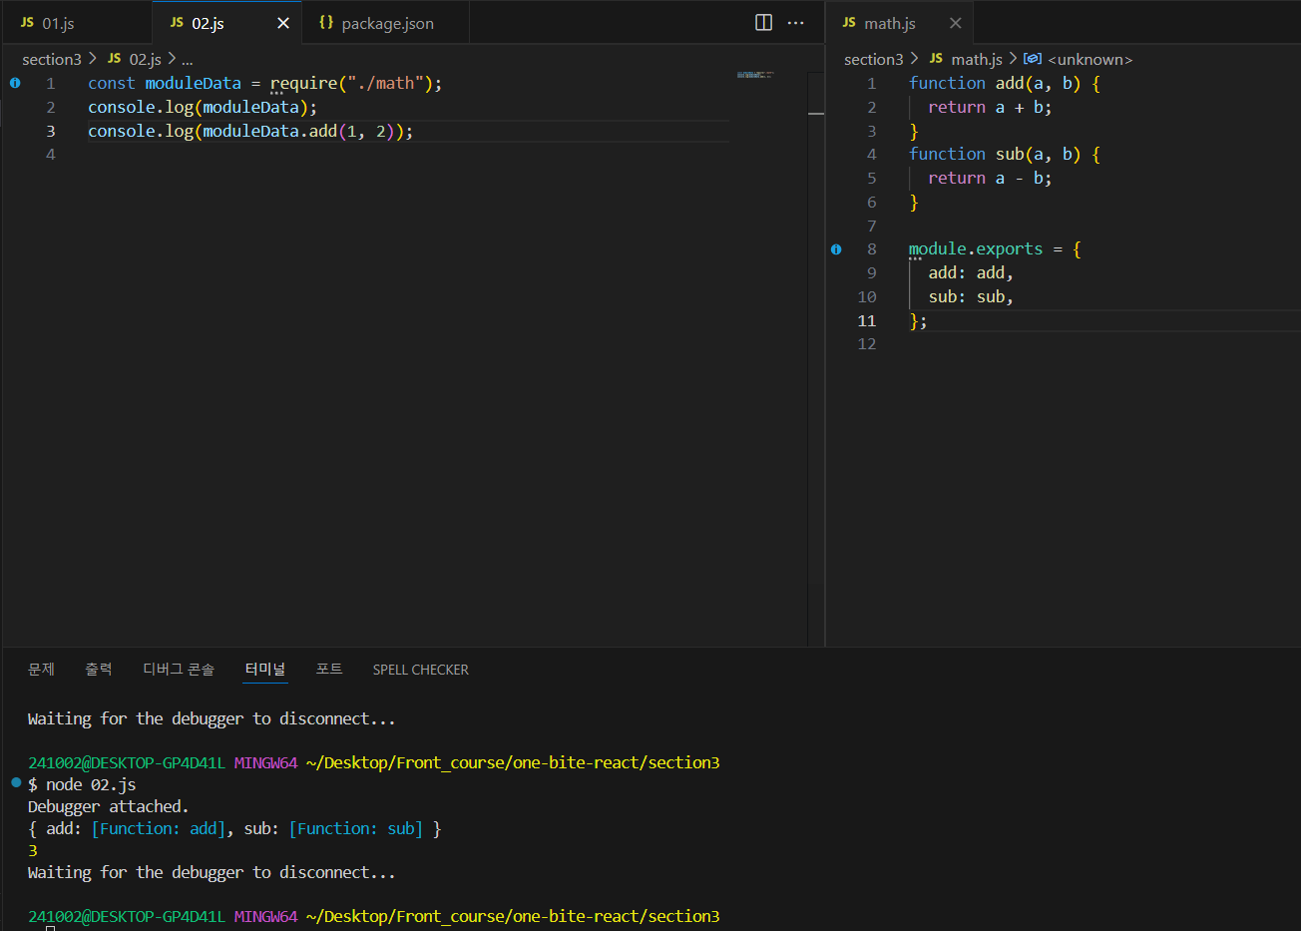
Task: Click the info hint icon on 02.js line 1
Action: [x=15, y=83]
